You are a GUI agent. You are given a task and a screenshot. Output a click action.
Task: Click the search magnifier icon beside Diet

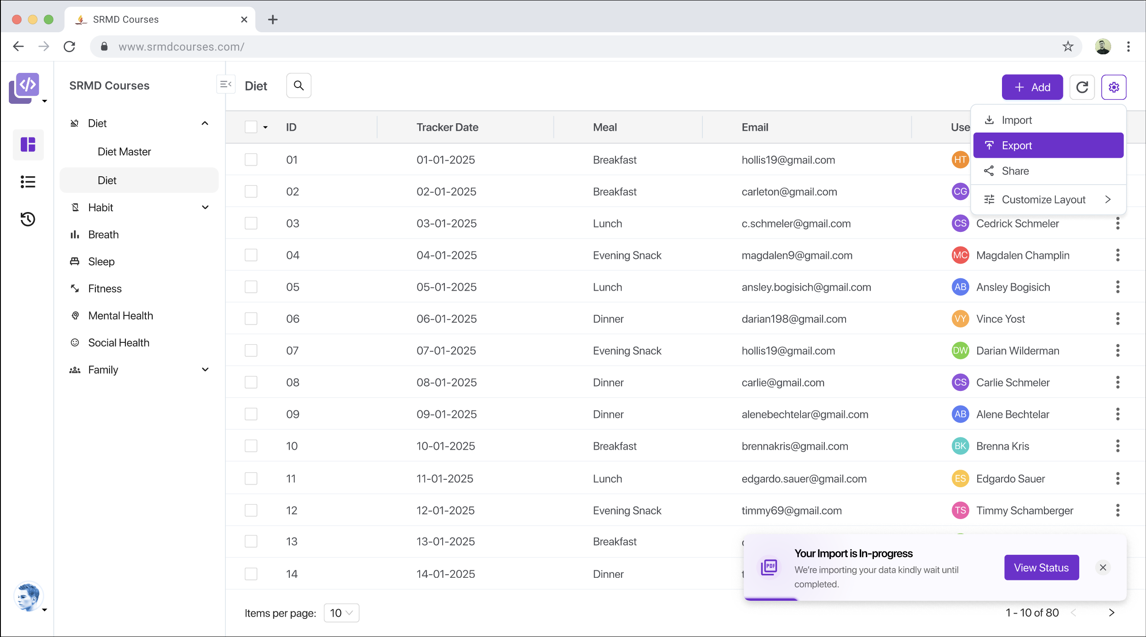click(299, 85)
